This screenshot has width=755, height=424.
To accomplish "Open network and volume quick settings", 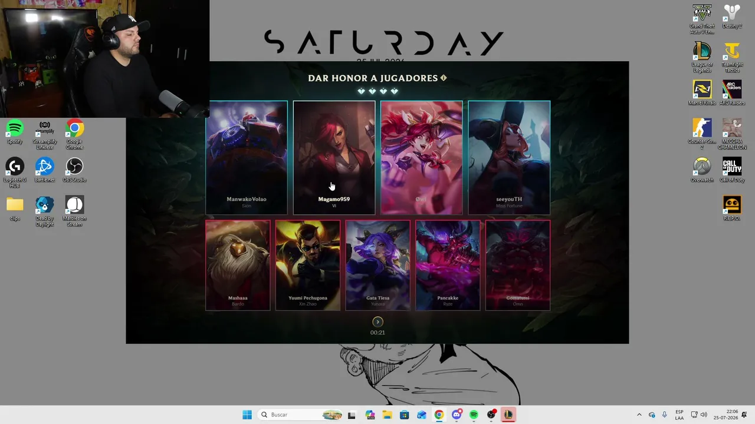I will [x=699, y=415].
